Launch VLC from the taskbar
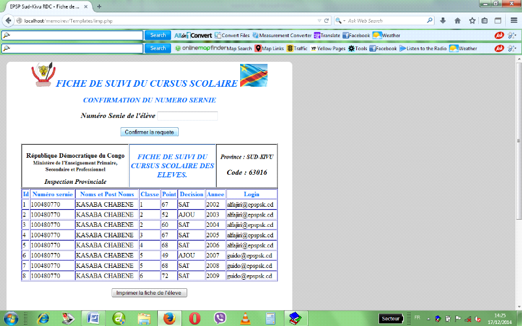 (245, 318)
